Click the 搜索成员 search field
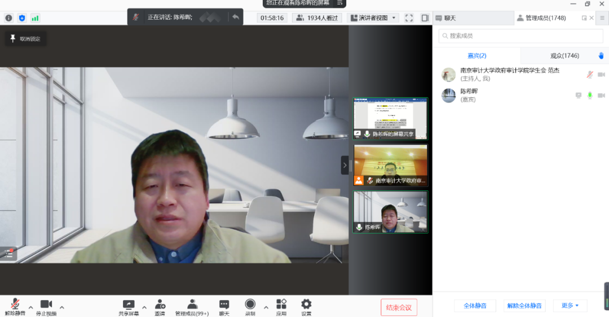 point(521,36)
